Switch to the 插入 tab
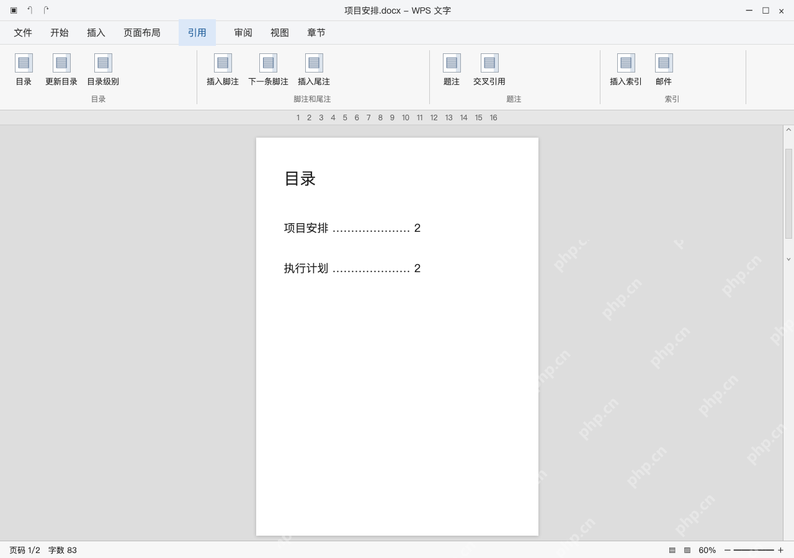The height and width of the screenshot is (558, 794). pos(96,33)
